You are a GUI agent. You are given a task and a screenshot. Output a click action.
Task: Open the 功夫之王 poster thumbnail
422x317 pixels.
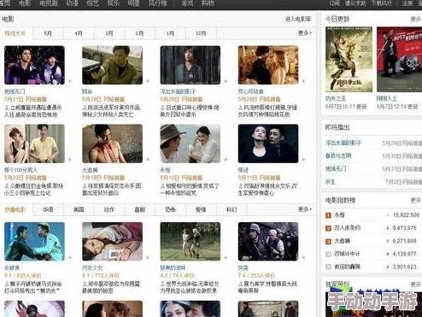[349, 60]
